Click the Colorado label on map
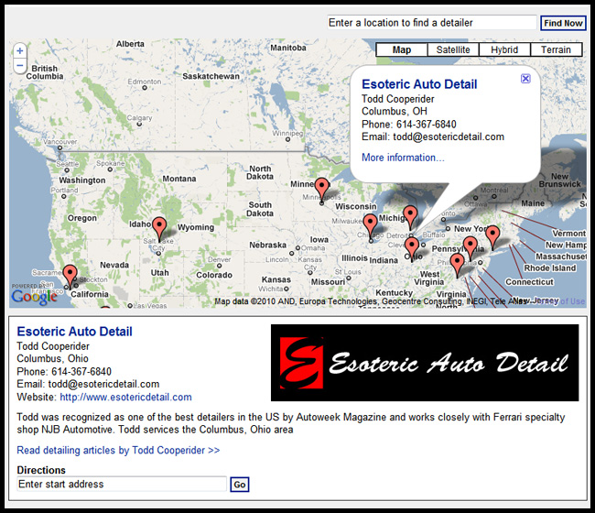This screenshot has width=595, height=513. click(x=214, y=275)
